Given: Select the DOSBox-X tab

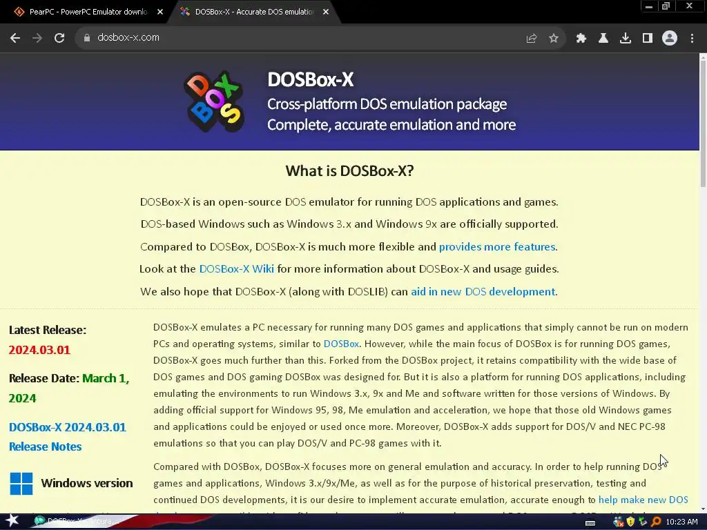Looking at the screenshot, I should [254, 12].
